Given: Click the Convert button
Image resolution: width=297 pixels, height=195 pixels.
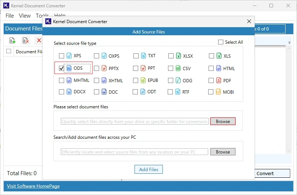Looking at the screenshot, I should click(x=272, y=173).
